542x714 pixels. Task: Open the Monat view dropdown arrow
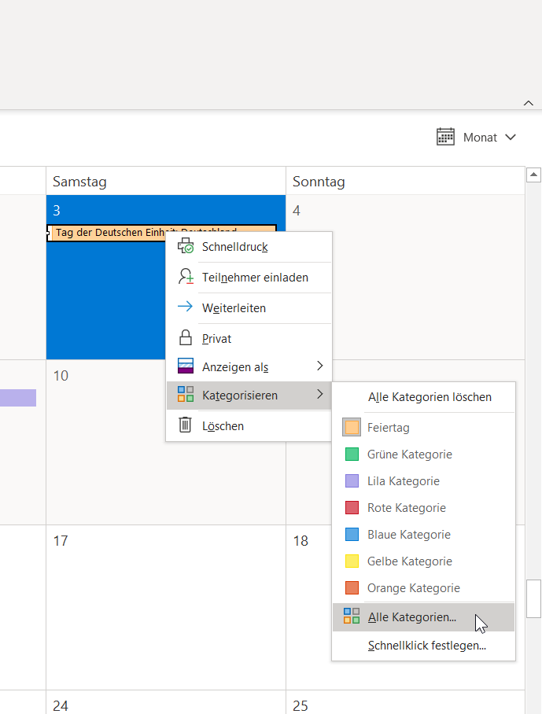pos(511,137)
